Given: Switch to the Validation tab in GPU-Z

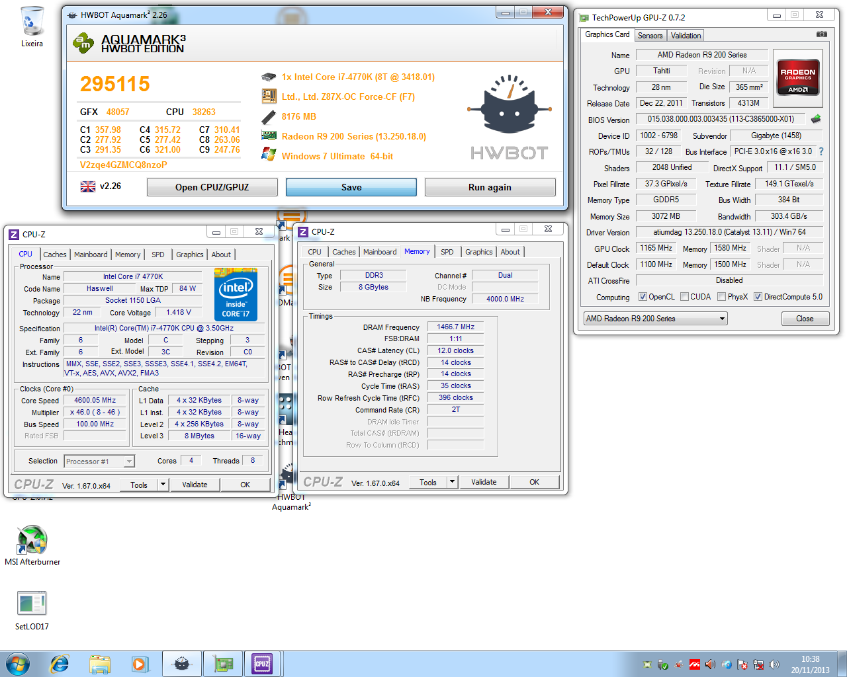Looking at the screenshot, I should [686, 36].
